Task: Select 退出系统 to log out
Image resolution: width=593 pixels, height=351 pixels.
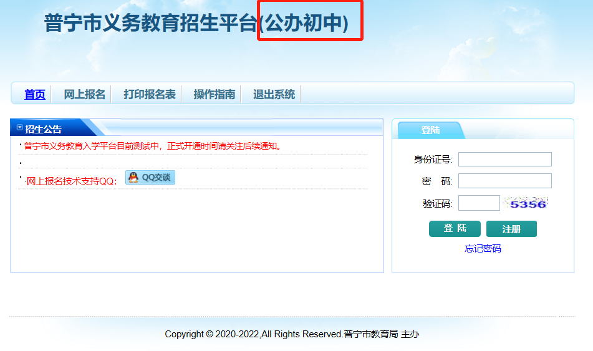Action: [274, 94]
